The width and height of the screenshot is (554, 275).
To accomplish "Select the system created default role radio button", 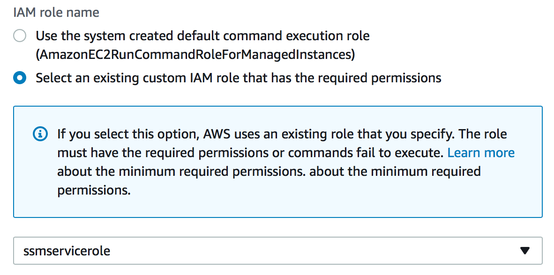I will (20, 36).
